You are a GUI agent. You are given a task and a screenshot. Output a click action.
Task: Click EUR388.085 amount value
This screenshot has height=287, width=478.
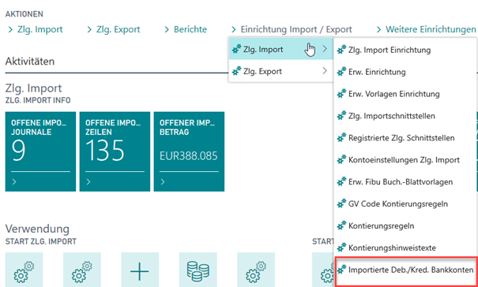pyautogui.click(x=189, y=156)
